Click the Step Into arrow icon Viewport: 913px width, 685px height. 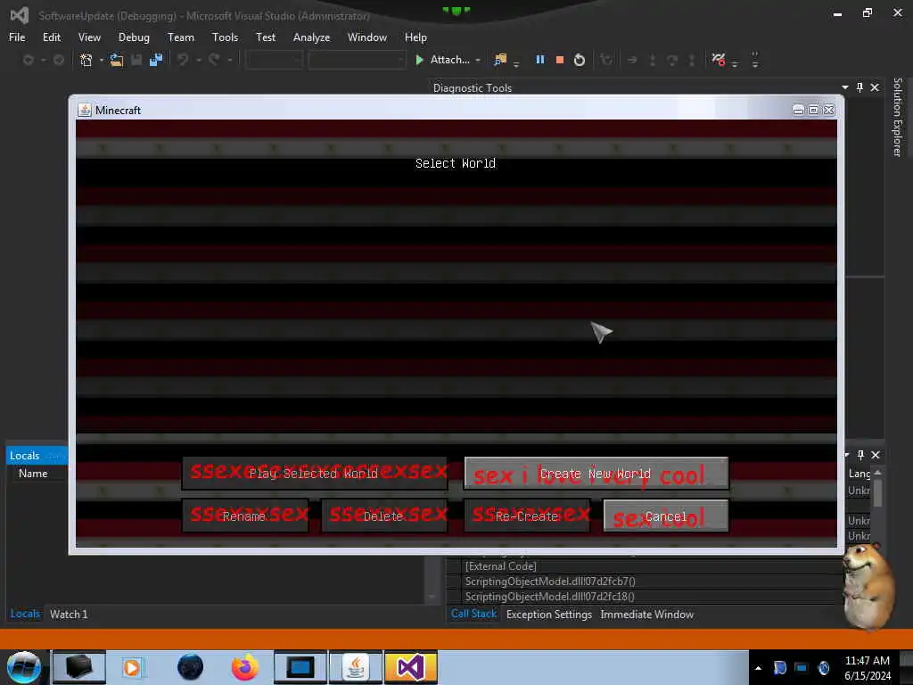click(652, 60)
